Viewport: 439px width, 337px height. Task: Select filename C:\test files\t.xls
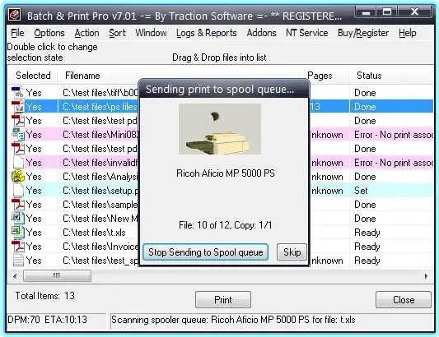[94, 233]
